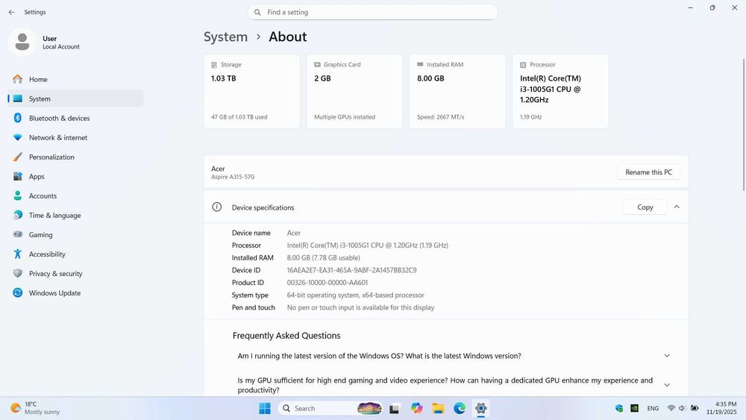This screenshot has width=746, height=420.
Task: Open the Windows Start menu
Action: 265,408
